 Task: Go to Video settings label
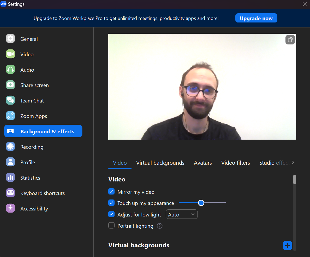[x=27, y=54]
